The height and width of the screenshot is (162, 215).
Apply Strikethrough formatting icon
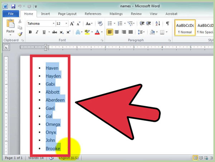coord(54,32)
